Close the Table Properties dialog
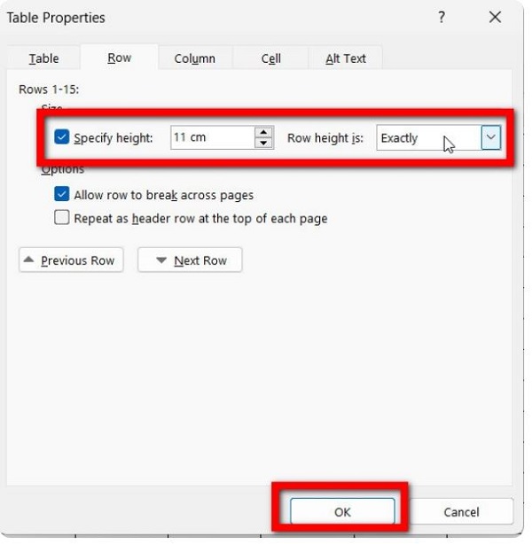 495,18
